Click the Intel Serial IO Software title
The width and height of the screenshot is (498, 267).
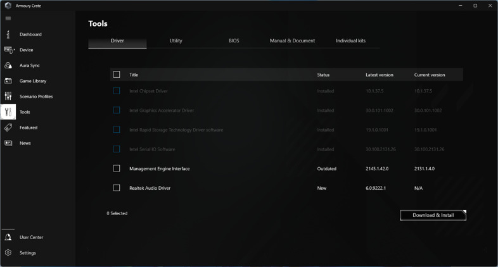click(152, 149)
